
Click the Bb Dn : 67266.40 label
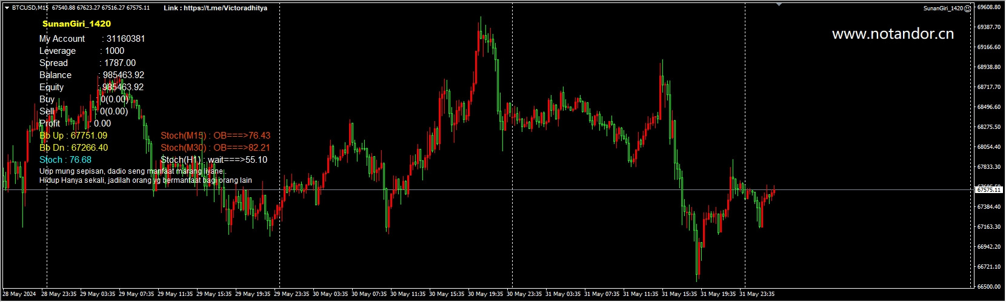(x=73, y=148)
